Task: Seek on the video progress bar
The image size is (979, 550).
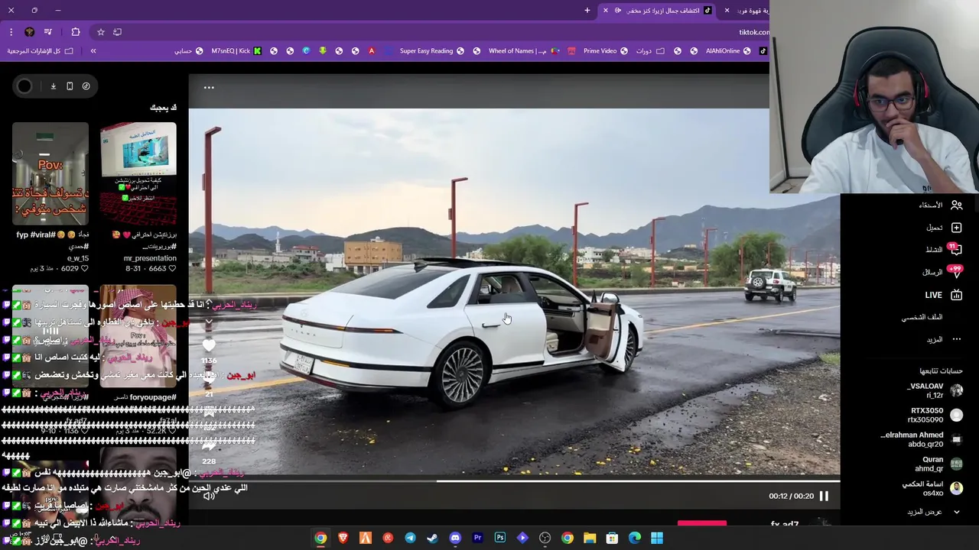Action: click(514, 481)
